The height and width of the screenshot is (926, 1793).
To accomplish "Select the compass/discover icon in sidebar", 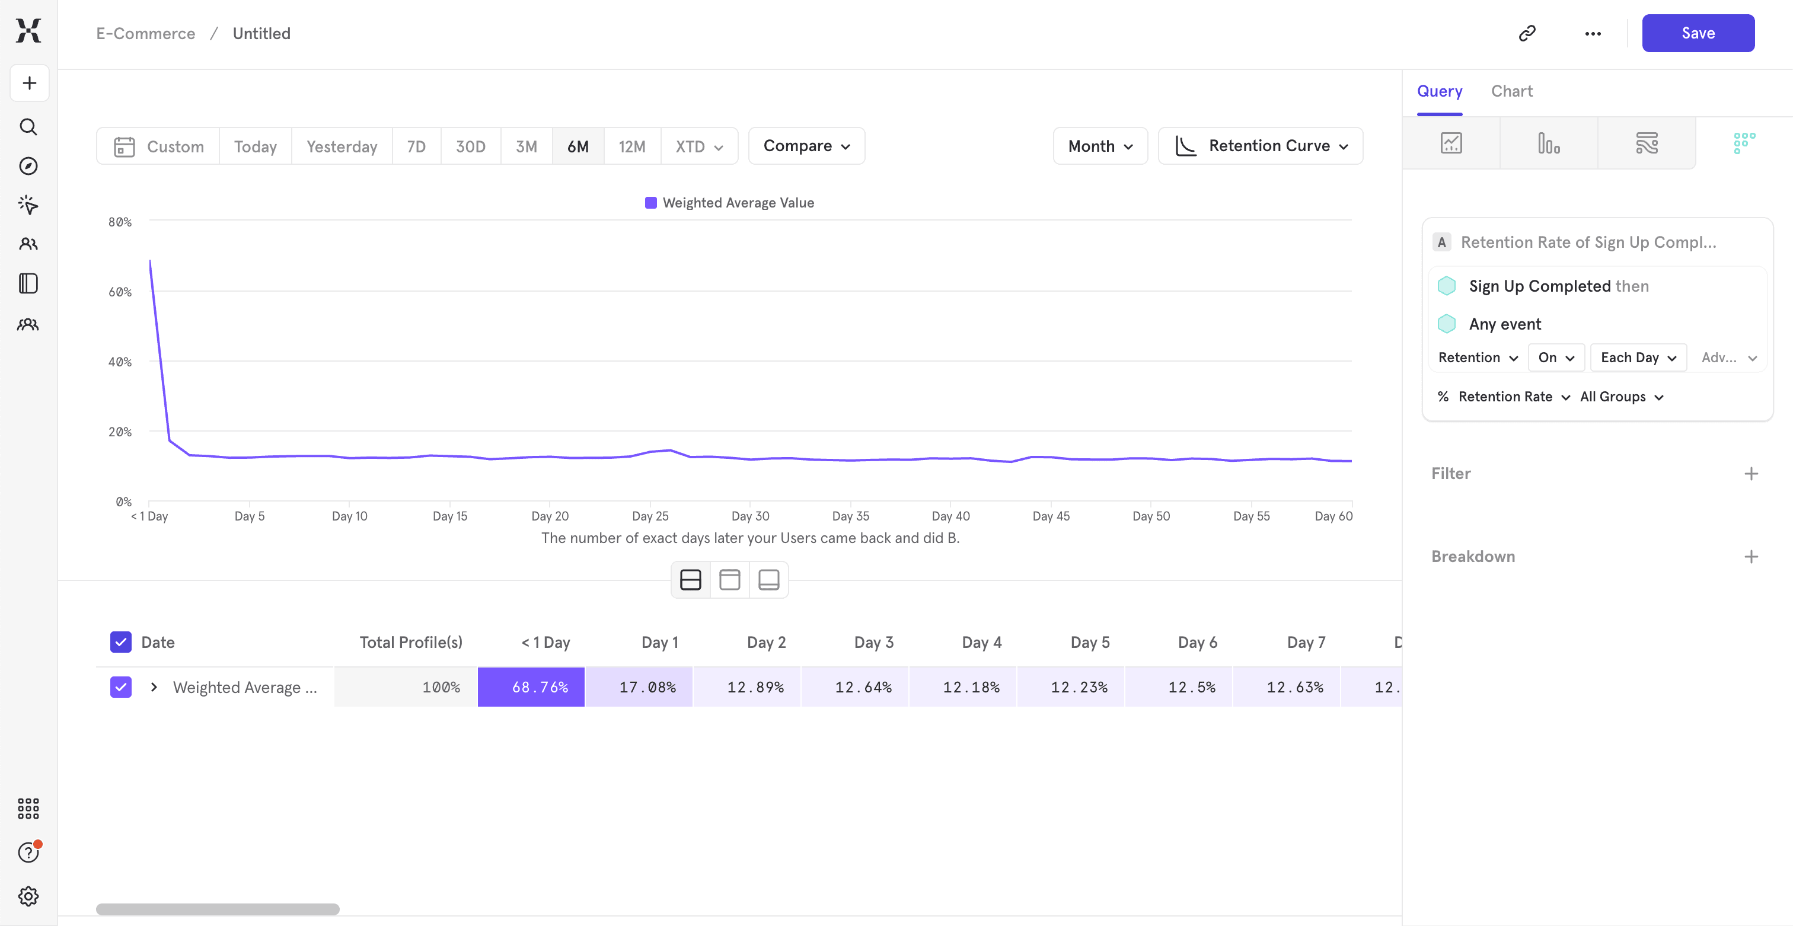I will pos(28,166).
